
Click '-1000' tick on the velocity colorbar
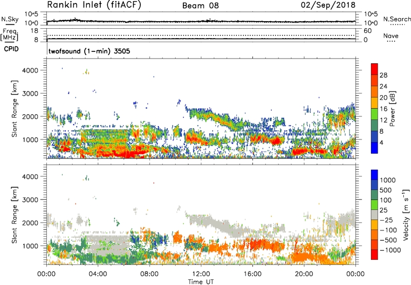click(x=390, y=250)
